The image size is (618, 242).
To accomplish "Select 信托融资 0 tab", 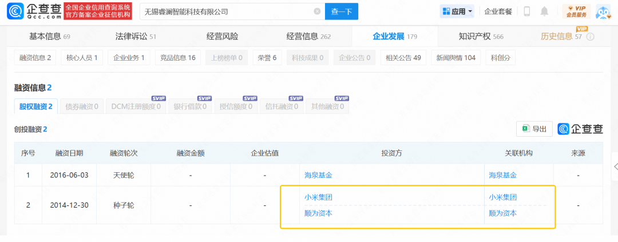I will tap(282, 106).
